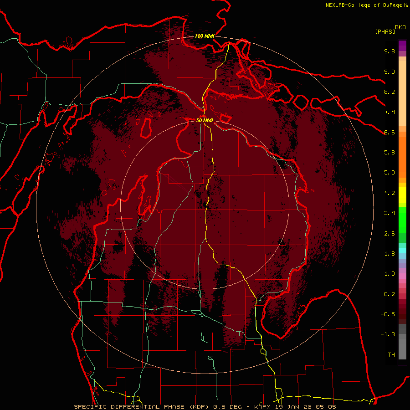Image resolution: width=410 pixels, height=410 pixels.
Task: Click the 7.4 value on the scale
Action: (x=389, y=112)
